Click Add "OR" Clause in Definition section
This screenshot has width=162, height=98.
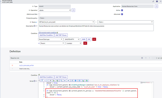61,77
